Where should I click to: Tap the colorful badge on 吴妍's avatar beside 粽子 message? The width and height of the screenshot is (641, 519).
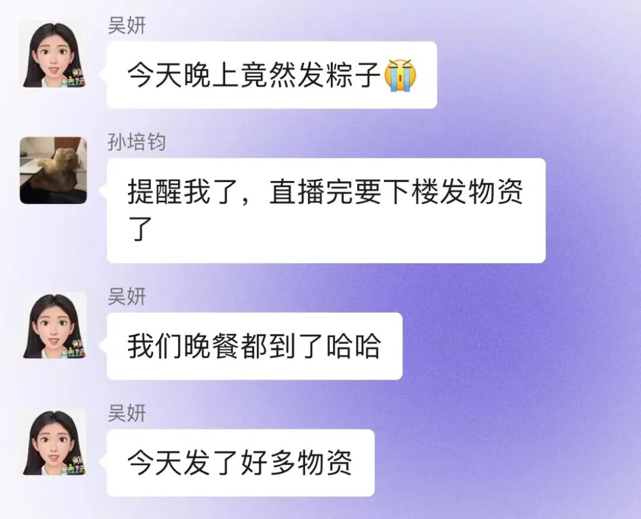[75, 78]
